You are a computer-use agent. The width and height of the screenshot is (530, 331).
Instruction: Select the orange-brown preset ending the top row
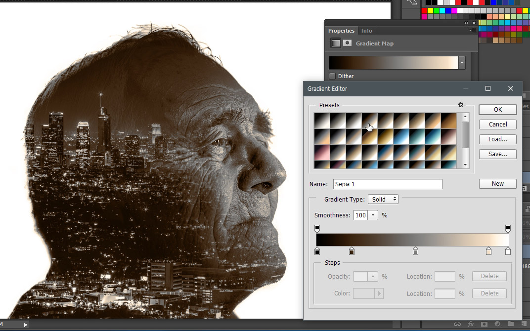tap(449, 121)
